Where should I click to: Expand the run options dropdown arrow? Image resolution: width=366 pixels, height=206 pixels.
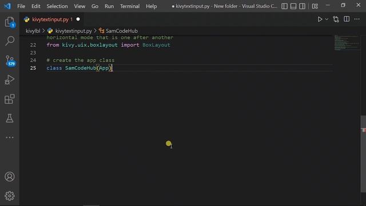coord(327,19)
